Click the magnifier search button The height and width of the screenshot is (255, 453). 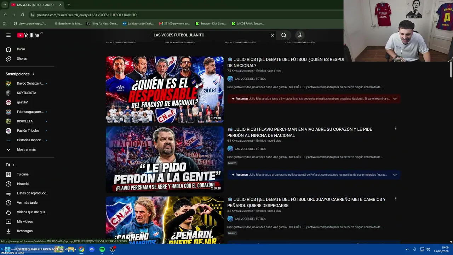[284, 35]
